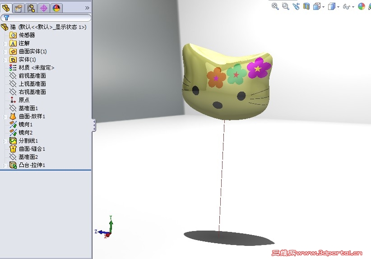Select the 传感器 sensors folder
The width and height of the screenshot is (371, 259).
[22, 35]
